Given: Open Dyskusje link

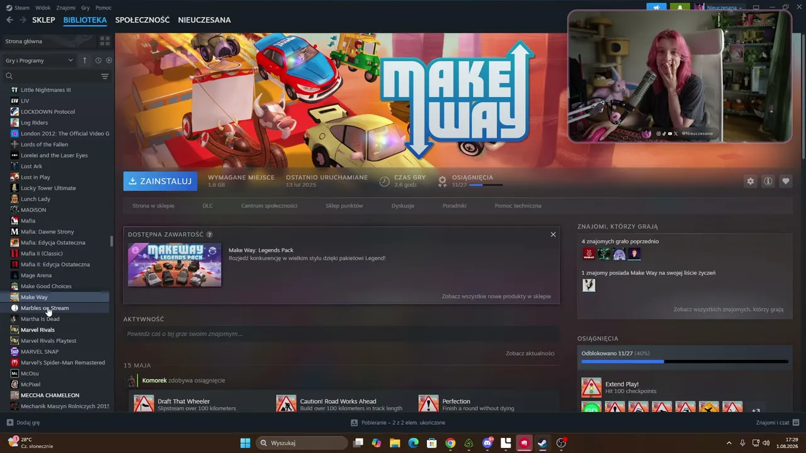Looking at the screenshot, I should [x=403, y=206].
